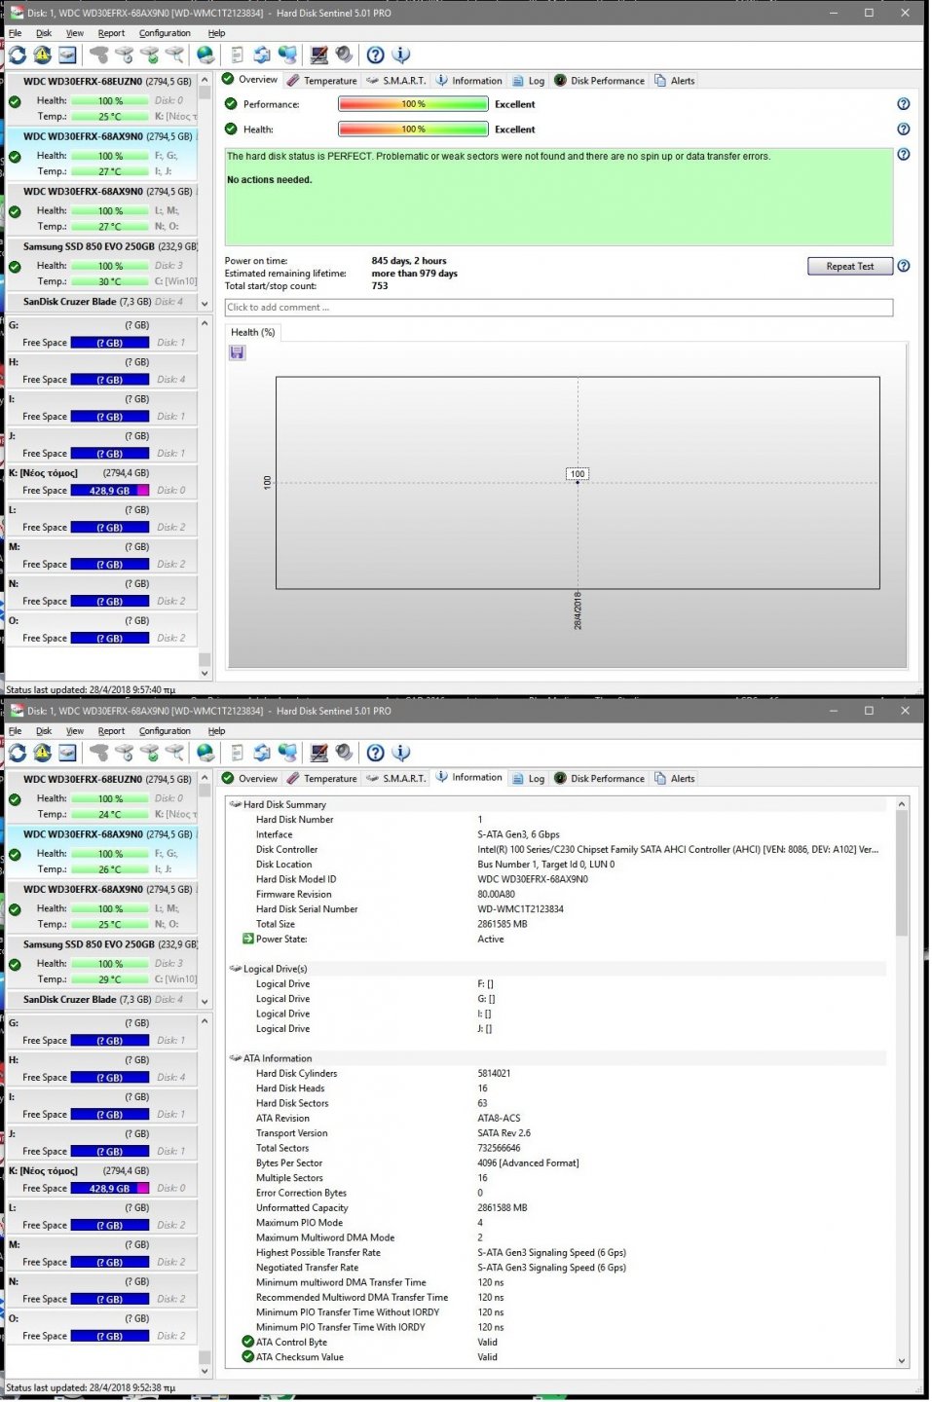Click the speaker icon in the upper window toolbar
This screenshot has height=1402, width=932.
click(344, 55)
